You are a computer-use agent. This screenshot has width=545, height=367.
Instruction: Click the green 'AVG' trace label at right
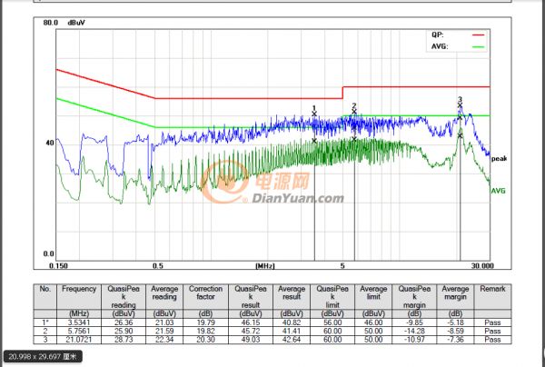498,191
